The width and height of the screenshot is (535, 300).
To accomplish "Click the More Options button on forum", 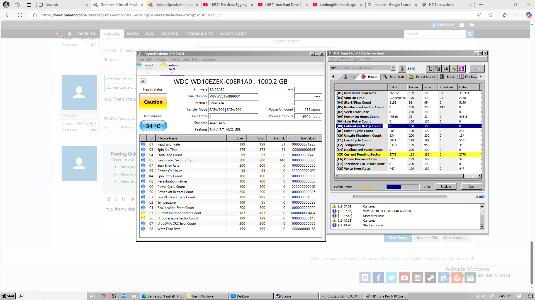I will tap(456, 238).
